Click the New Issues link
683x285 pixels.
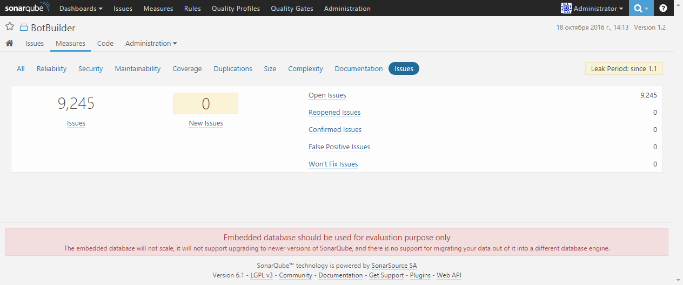coord(206,123)
